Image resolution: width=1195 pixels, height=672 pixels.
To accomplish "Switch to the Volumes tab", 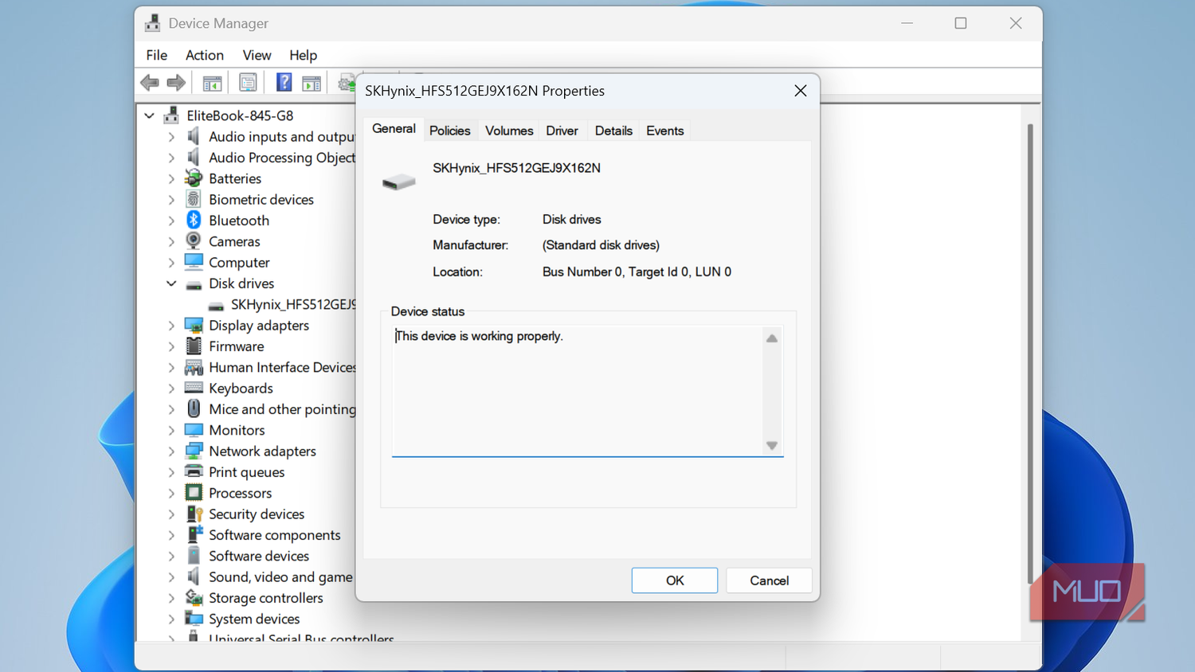I will point(509,131).
